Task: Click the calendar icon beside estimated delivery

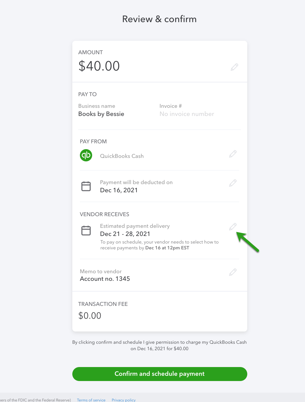Action: (x=86, y=230)
